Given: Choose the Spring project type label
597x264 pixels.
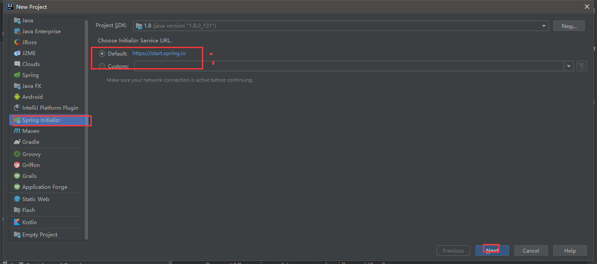Looking at the screenshot, I should pyautogui.click(x=31, y=75).
